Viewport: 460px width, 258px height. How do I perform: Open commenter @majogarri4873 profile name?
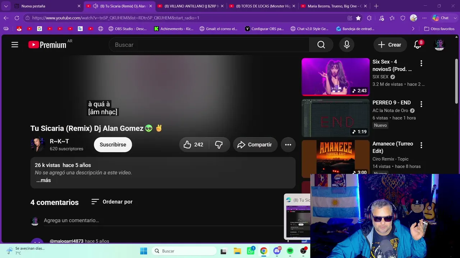coord(66,241)
